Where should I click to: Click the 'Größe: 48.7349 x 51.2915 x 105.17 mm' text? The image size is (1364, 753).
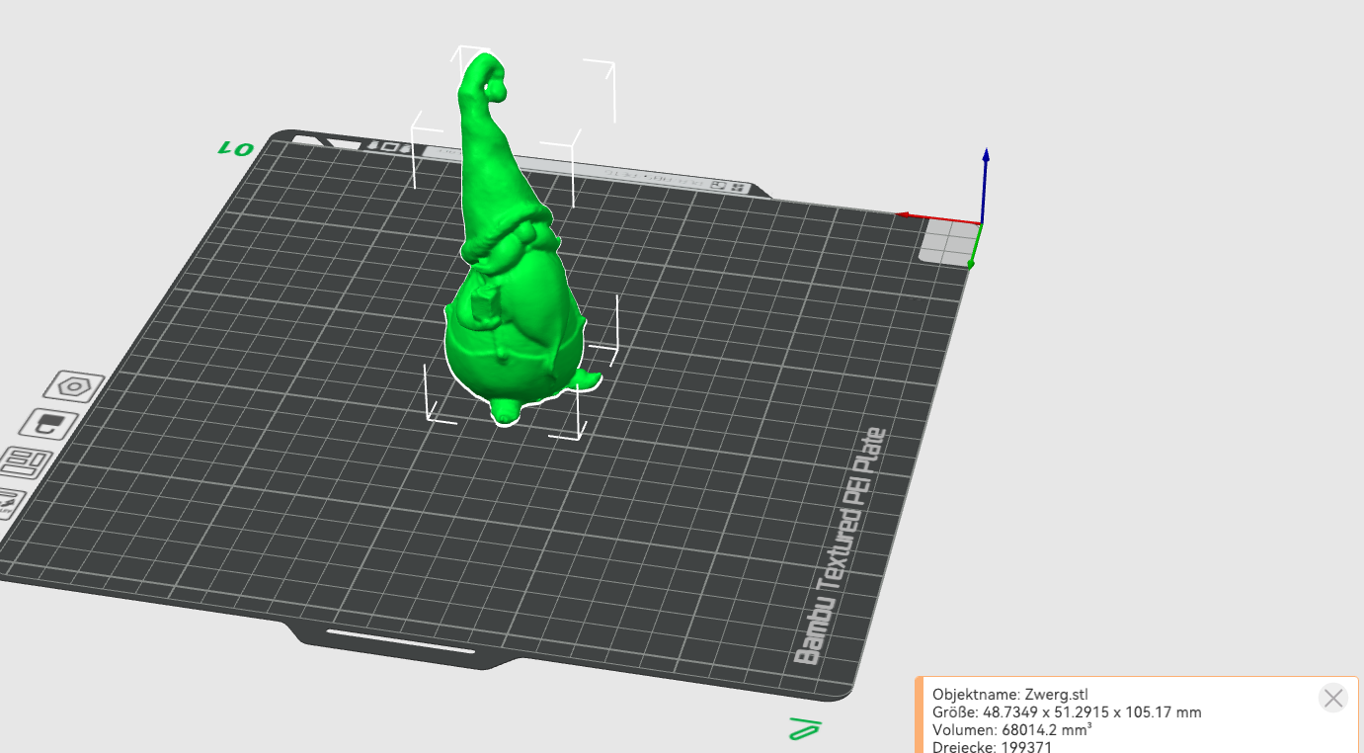(x=1067, y=712)
